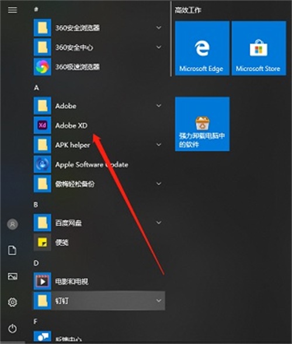Image resolution: width=292 pixels, height=344 pixels.
Task: Click the 电影和电视 label text
Action: [72, 282]
